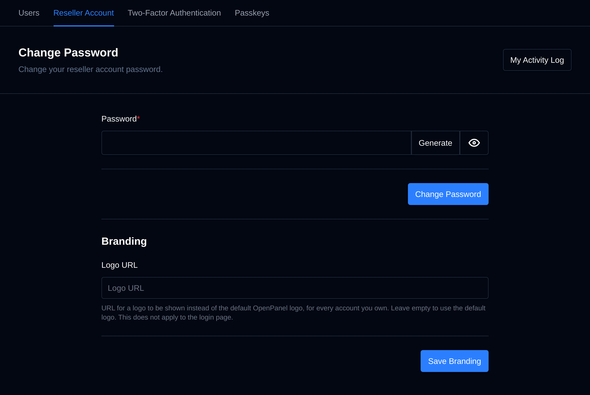The height and width of the screenshot is (395, 590).
Task: Switch to the Users tab
Action: coord(29,13)
